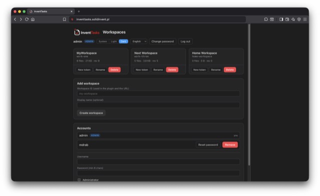The width and height of the screenshot is (320, 196).
Task: Click the Add workspace heading
Action: pos(88,83)
